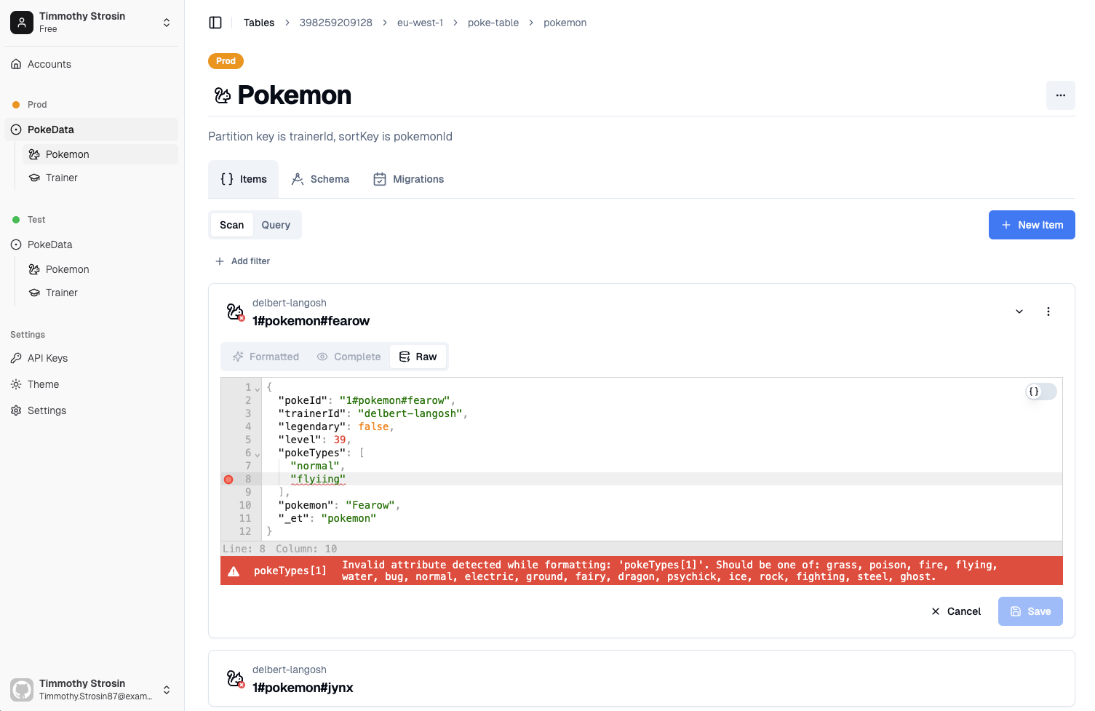Collapse the pokeTypes array at line 6
The width and height of the screenshot is (1095, 711).
click(257, 453)
